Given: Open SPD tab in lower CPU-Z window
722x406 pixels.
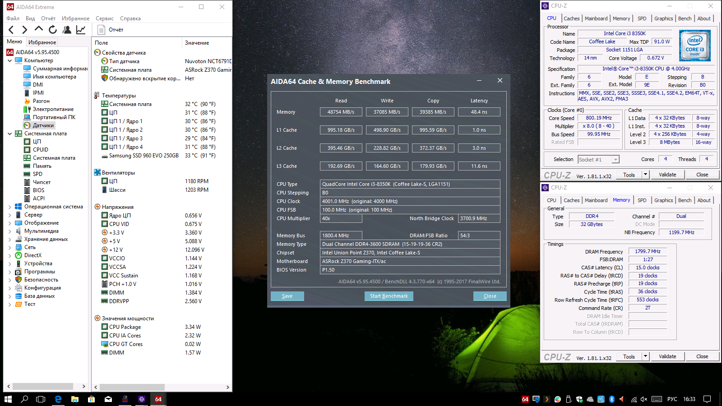Looking at the screenshot, I should point(642,200).
